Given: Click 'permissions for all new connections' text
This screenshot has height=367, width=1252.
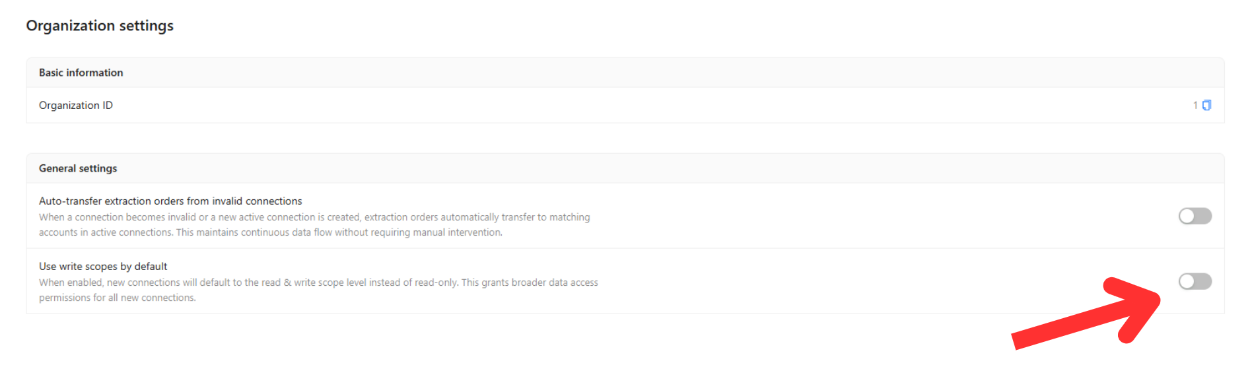Looking at the screenshot, I should pyautogui.click(x=118, y=298).
